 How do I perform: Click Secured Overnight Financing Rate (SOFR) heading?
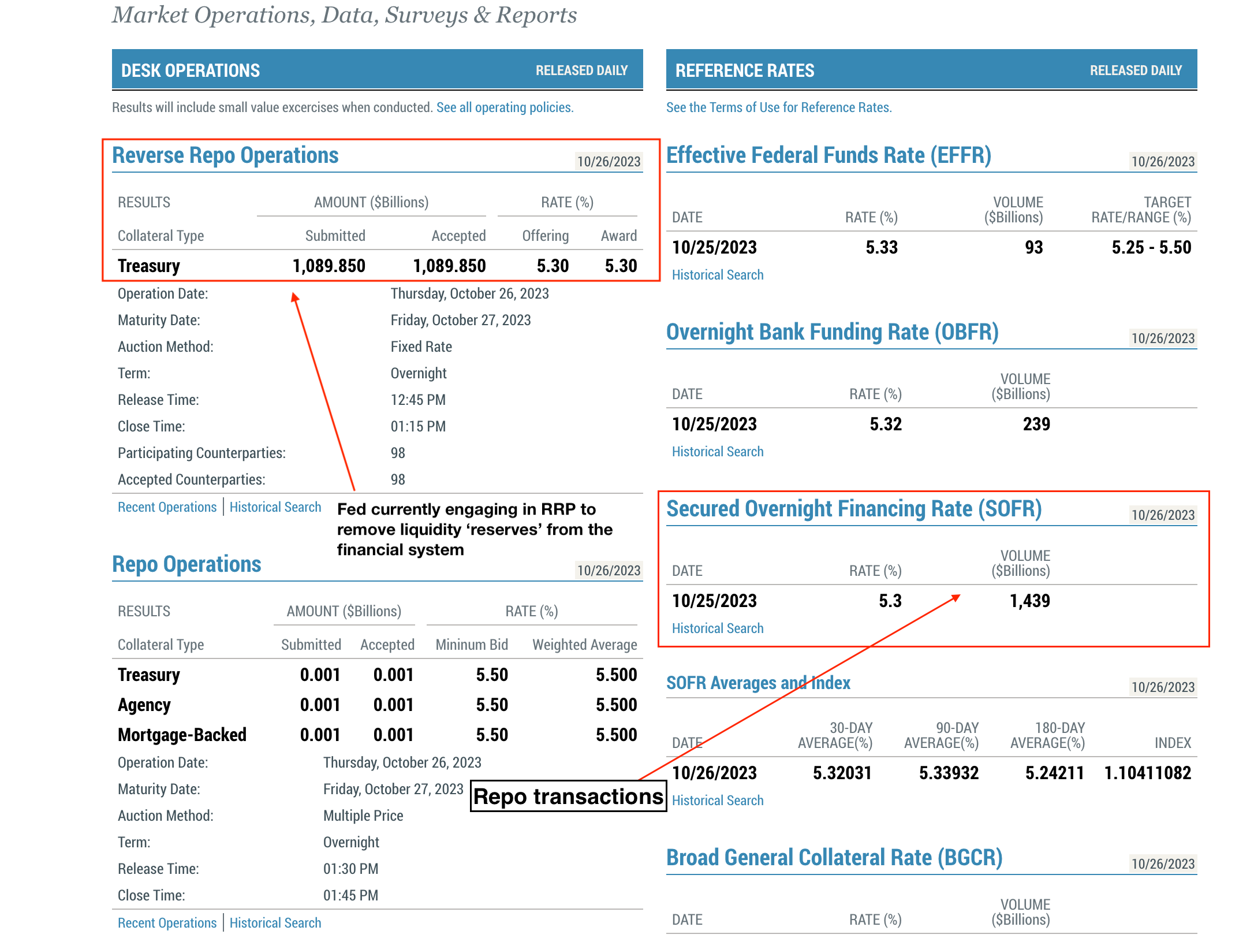(x=853, y=509)
